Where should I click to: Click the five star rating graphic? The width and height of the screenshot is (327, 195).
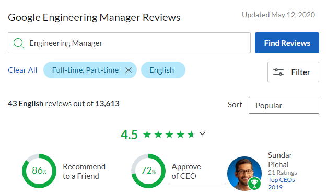[x=169, y=135]
